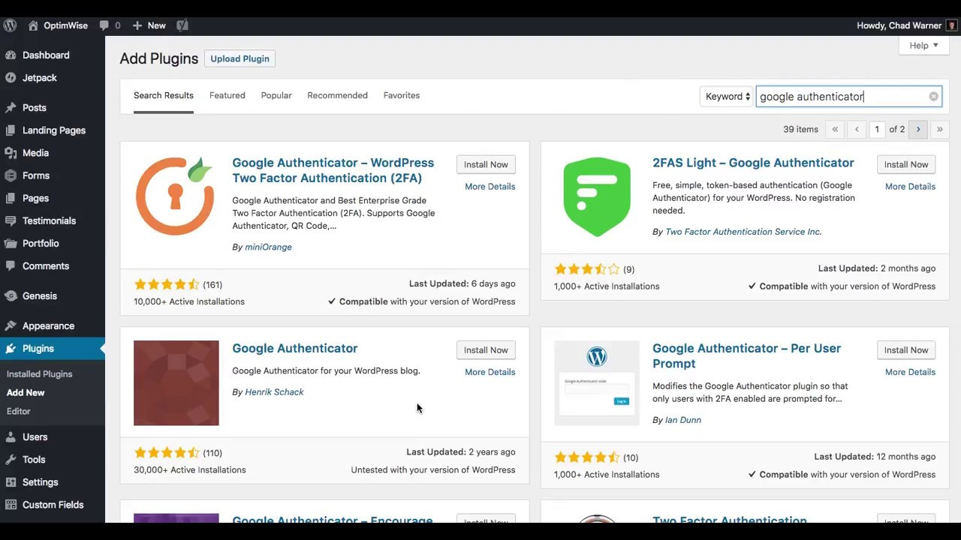Screen dimensions: 961x540
Task: Click the Henrik Schack author link
Action: pyautogui.click(x=274, y=392)
